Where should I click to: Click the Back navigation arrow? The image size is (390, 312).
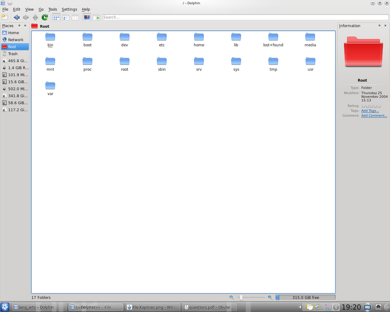point(16,17)
